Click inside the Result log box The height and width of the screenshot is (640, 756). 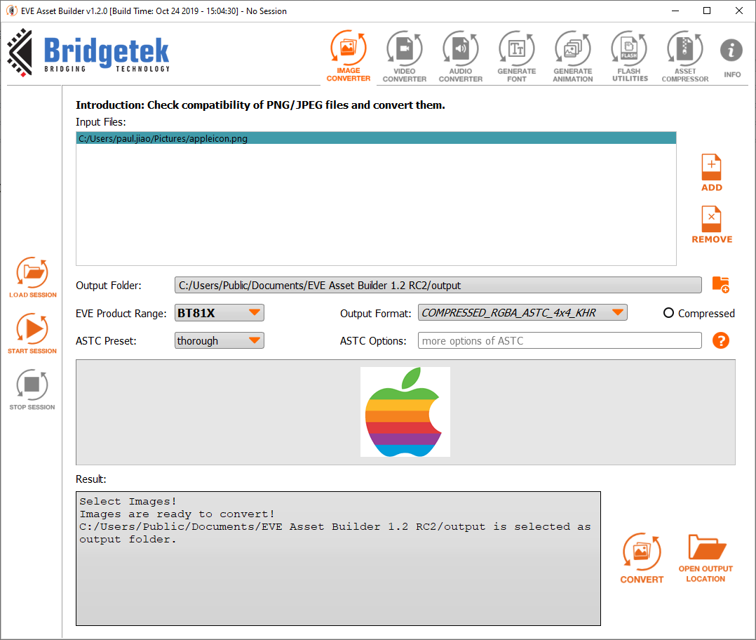(338, 559)
